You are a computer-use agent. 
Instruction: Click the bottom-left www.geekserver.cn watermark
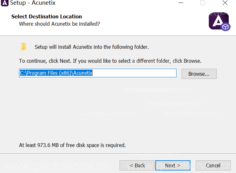(x=55, y=166)
